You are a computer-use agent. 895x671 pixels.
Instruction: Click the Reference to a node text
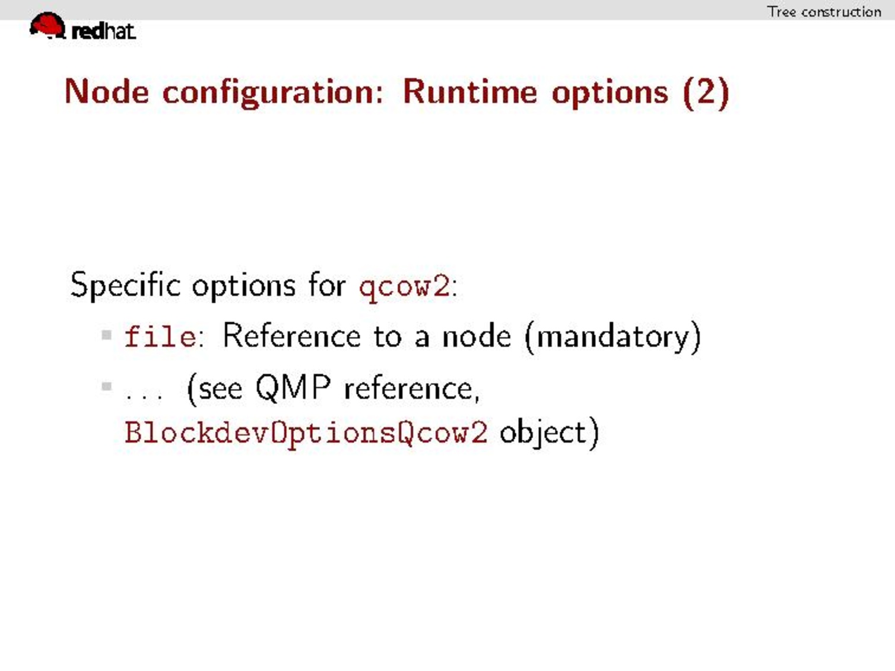[x=366, y=336]
